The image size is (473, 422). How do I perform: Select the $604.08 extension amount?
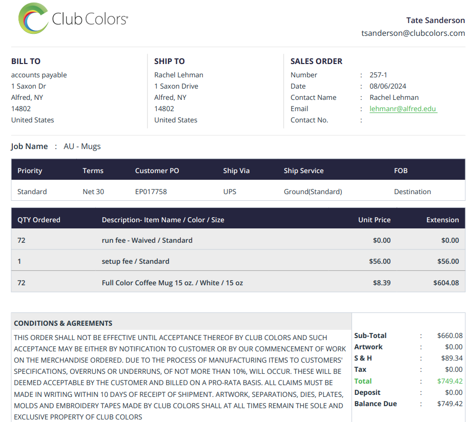(x=446, y=283)
